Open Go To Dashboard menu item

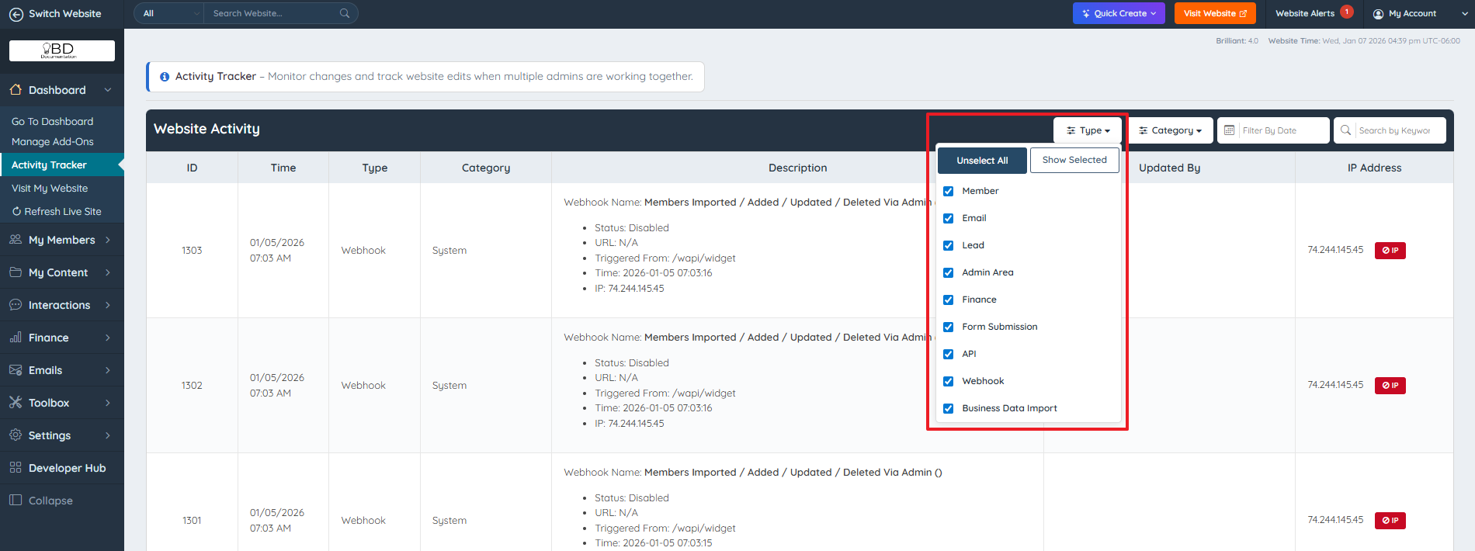coord(52,122)
